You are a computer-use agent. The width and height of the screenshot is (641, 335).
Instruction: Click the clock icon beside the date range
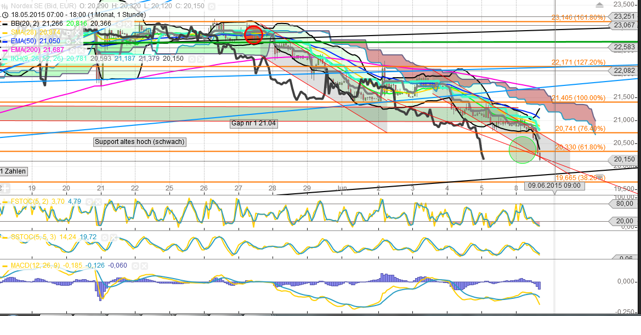5,15
